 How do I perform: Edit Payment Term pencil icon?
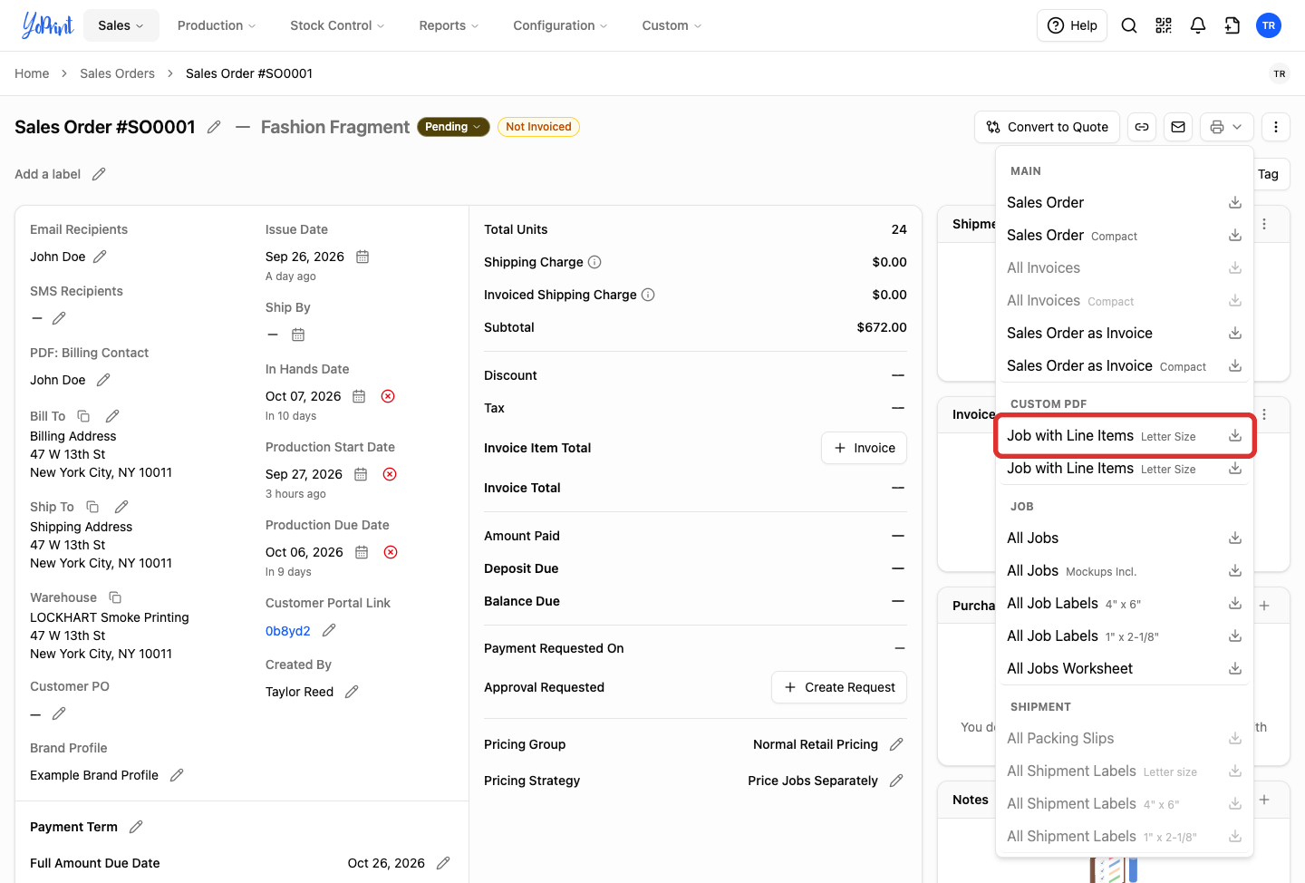[136, 827]
